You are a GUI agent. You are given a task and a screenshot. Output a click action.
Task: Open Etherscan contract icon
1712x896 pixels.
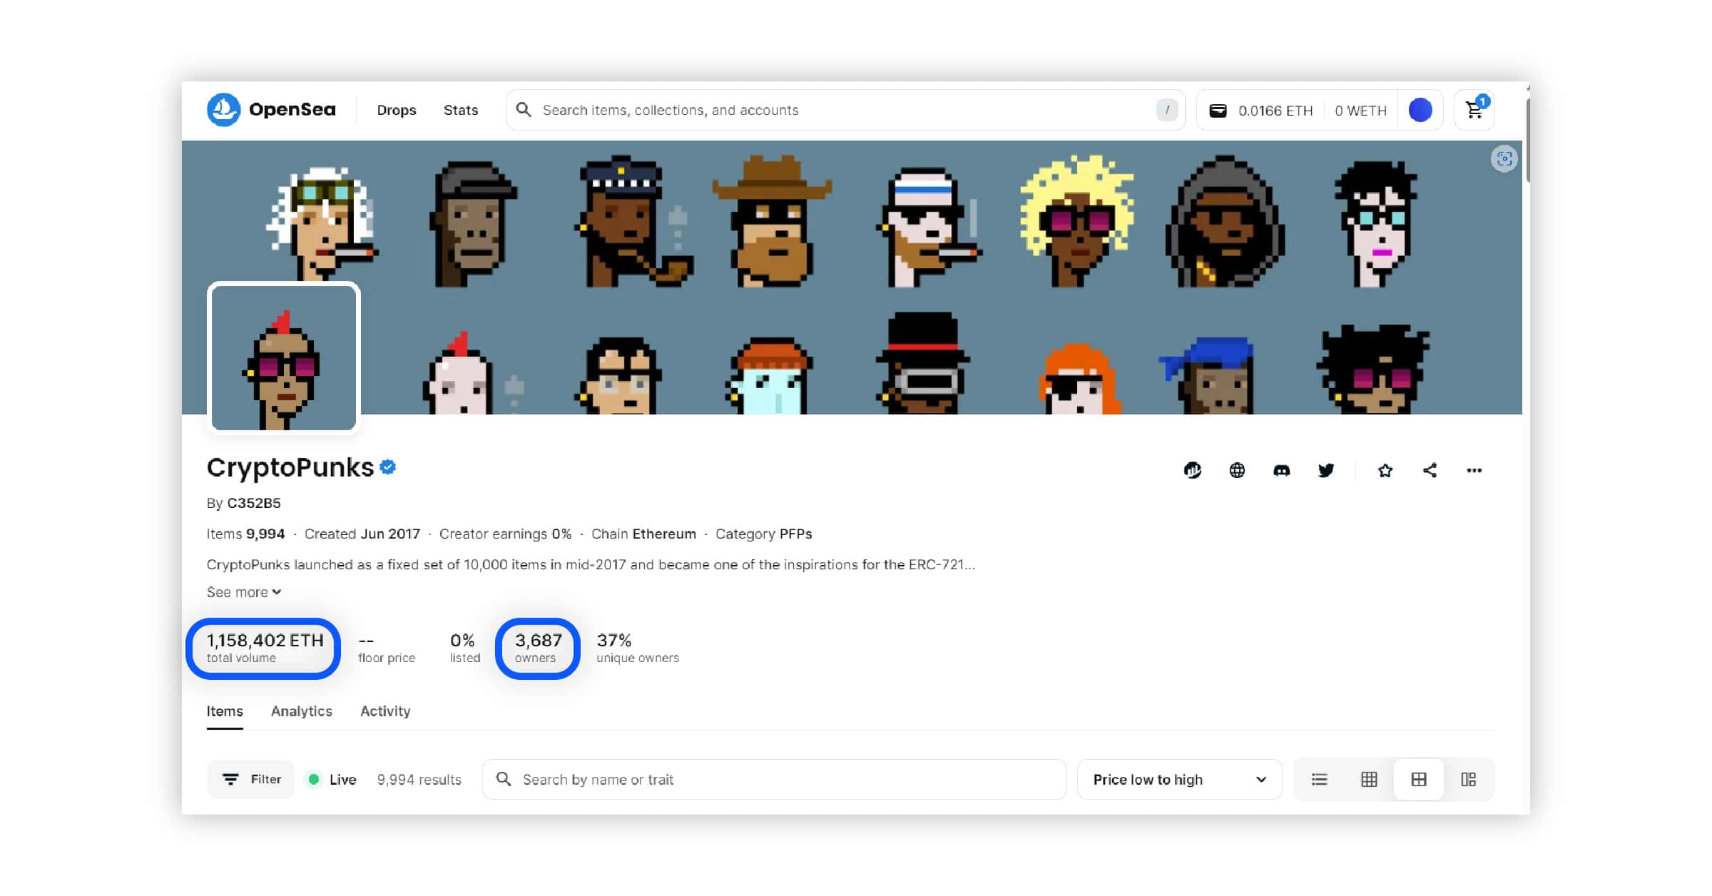point(1193,470)
